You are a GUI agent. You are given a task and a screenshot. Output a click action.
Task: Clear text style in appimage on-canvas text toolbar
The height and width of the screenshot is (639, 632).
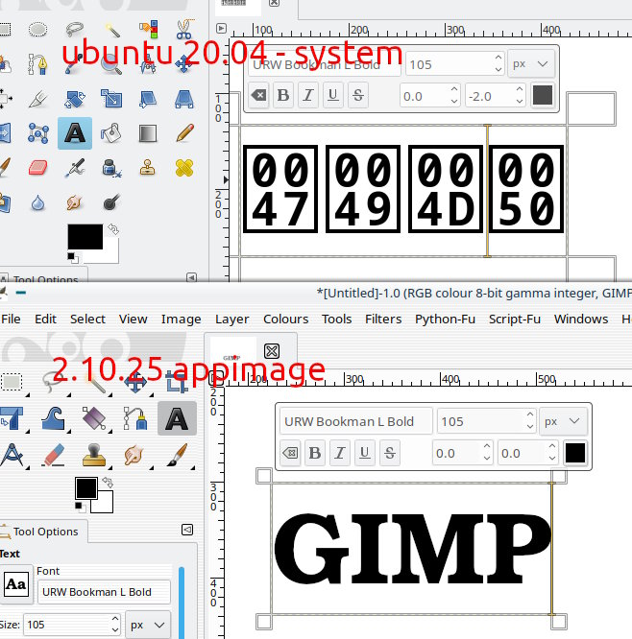[290, 453]
